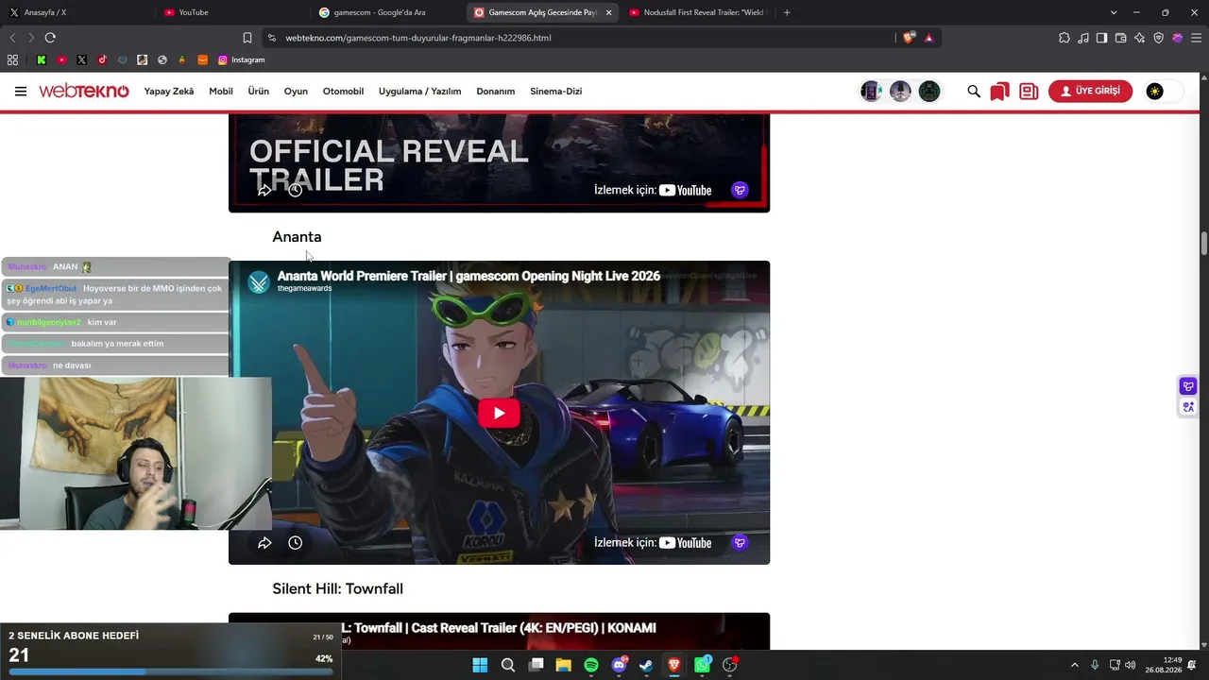1209x680 pixels.
Task: Open Discord from the taskbar
Action: click(x=619, y=665)
